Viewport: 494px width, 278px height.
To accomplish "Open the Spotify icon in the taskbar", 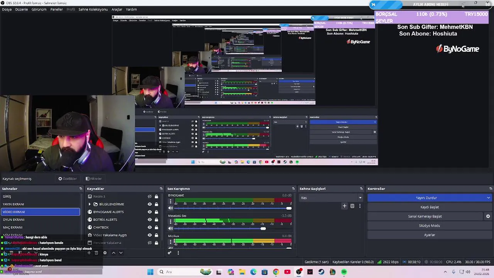I will 344,272.
